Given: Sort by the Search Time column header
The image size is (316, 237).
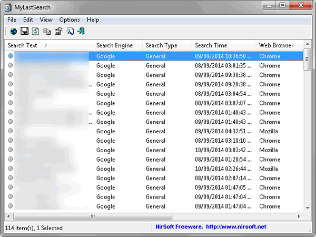Looking at the screenshot, I should coord(224,45).
